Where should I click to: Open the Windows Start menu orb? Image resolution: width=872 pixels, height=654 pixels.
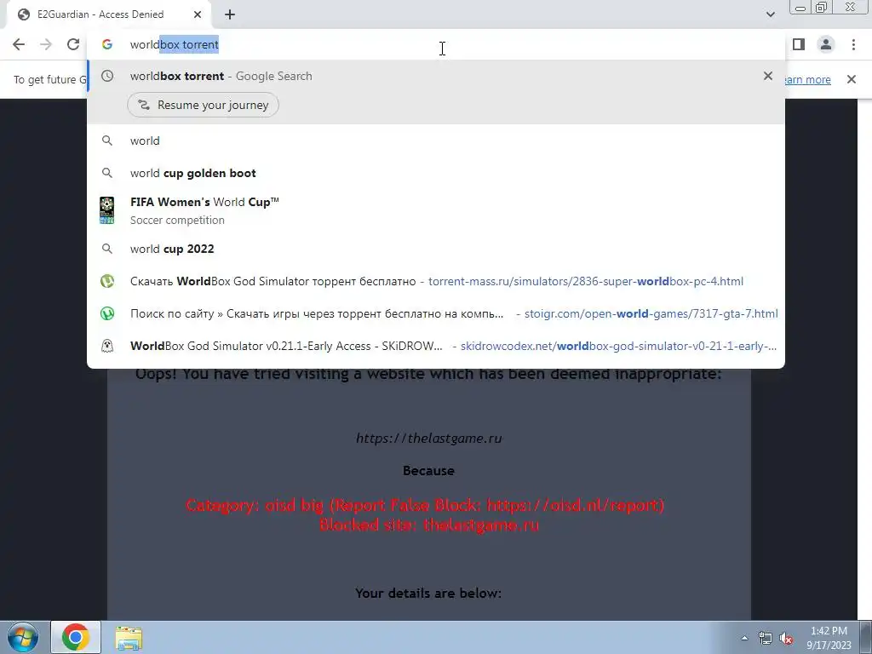[23, 637]
